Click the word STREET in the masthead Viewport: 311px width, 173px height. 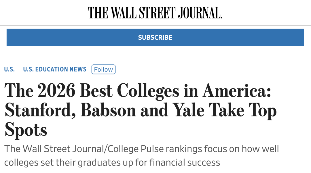pyautogui.click(x=157, y=13)
